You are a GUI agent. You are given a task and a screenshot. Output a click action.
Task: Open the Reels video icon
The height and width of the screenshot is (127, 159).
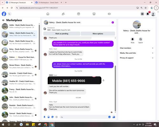click(79, 14)
